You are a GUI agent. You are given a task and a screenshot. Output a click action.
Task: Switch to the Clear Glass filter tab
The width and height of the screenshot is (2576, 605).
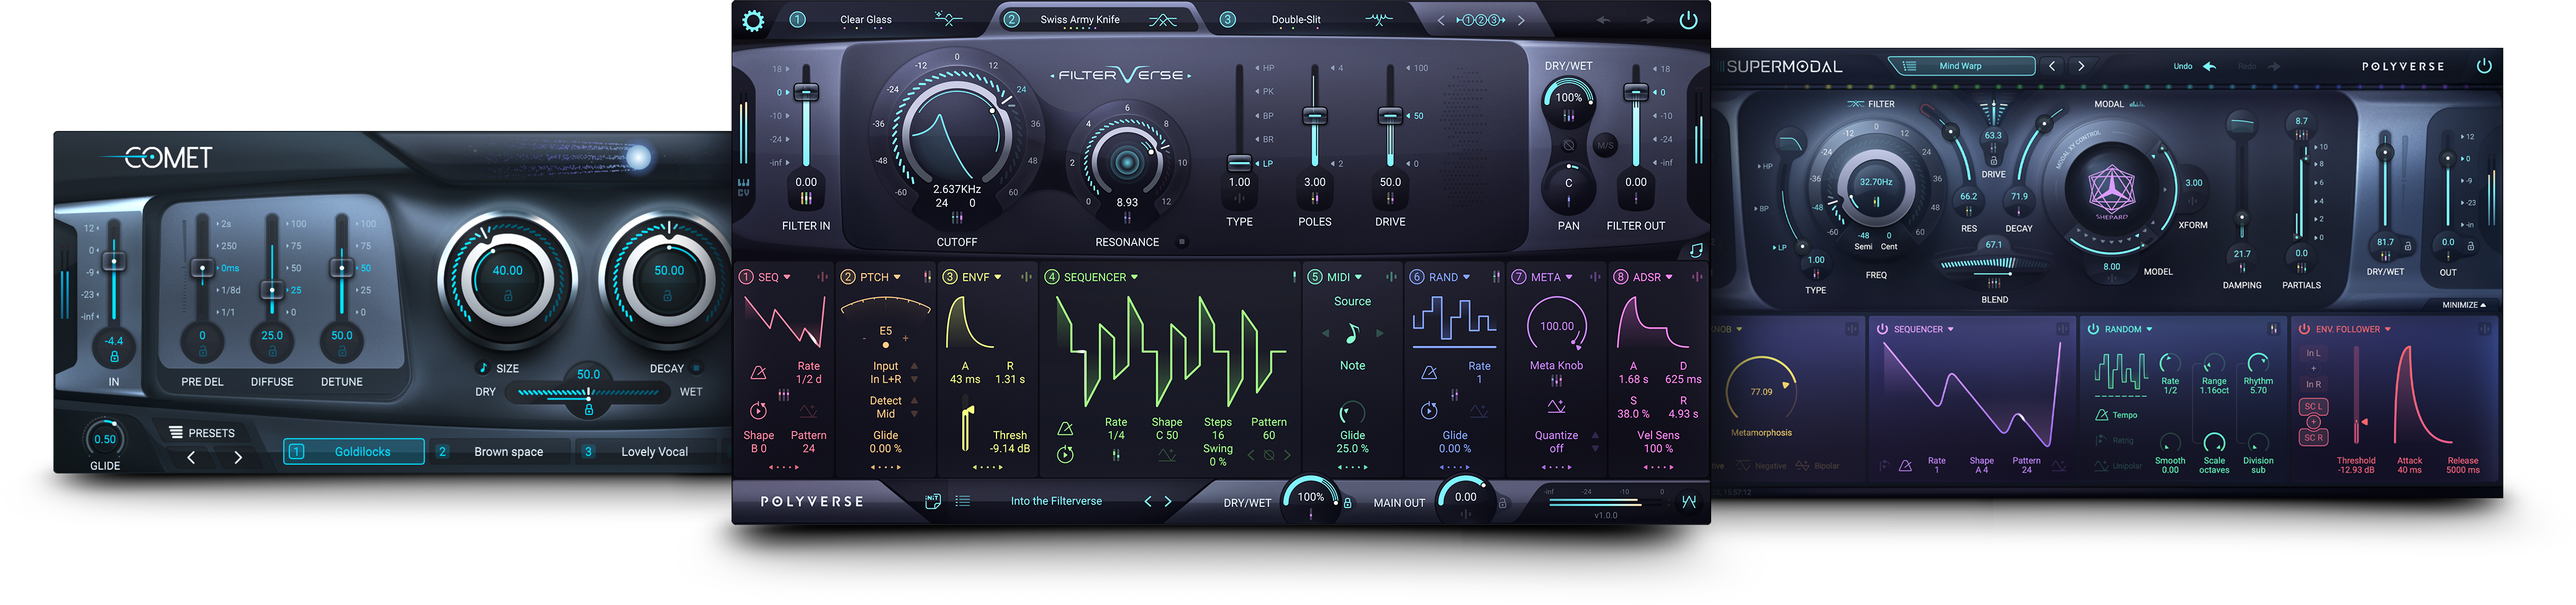click(865, 20)
